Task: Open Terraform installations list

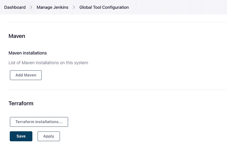Action: click(x=39, y=122)
